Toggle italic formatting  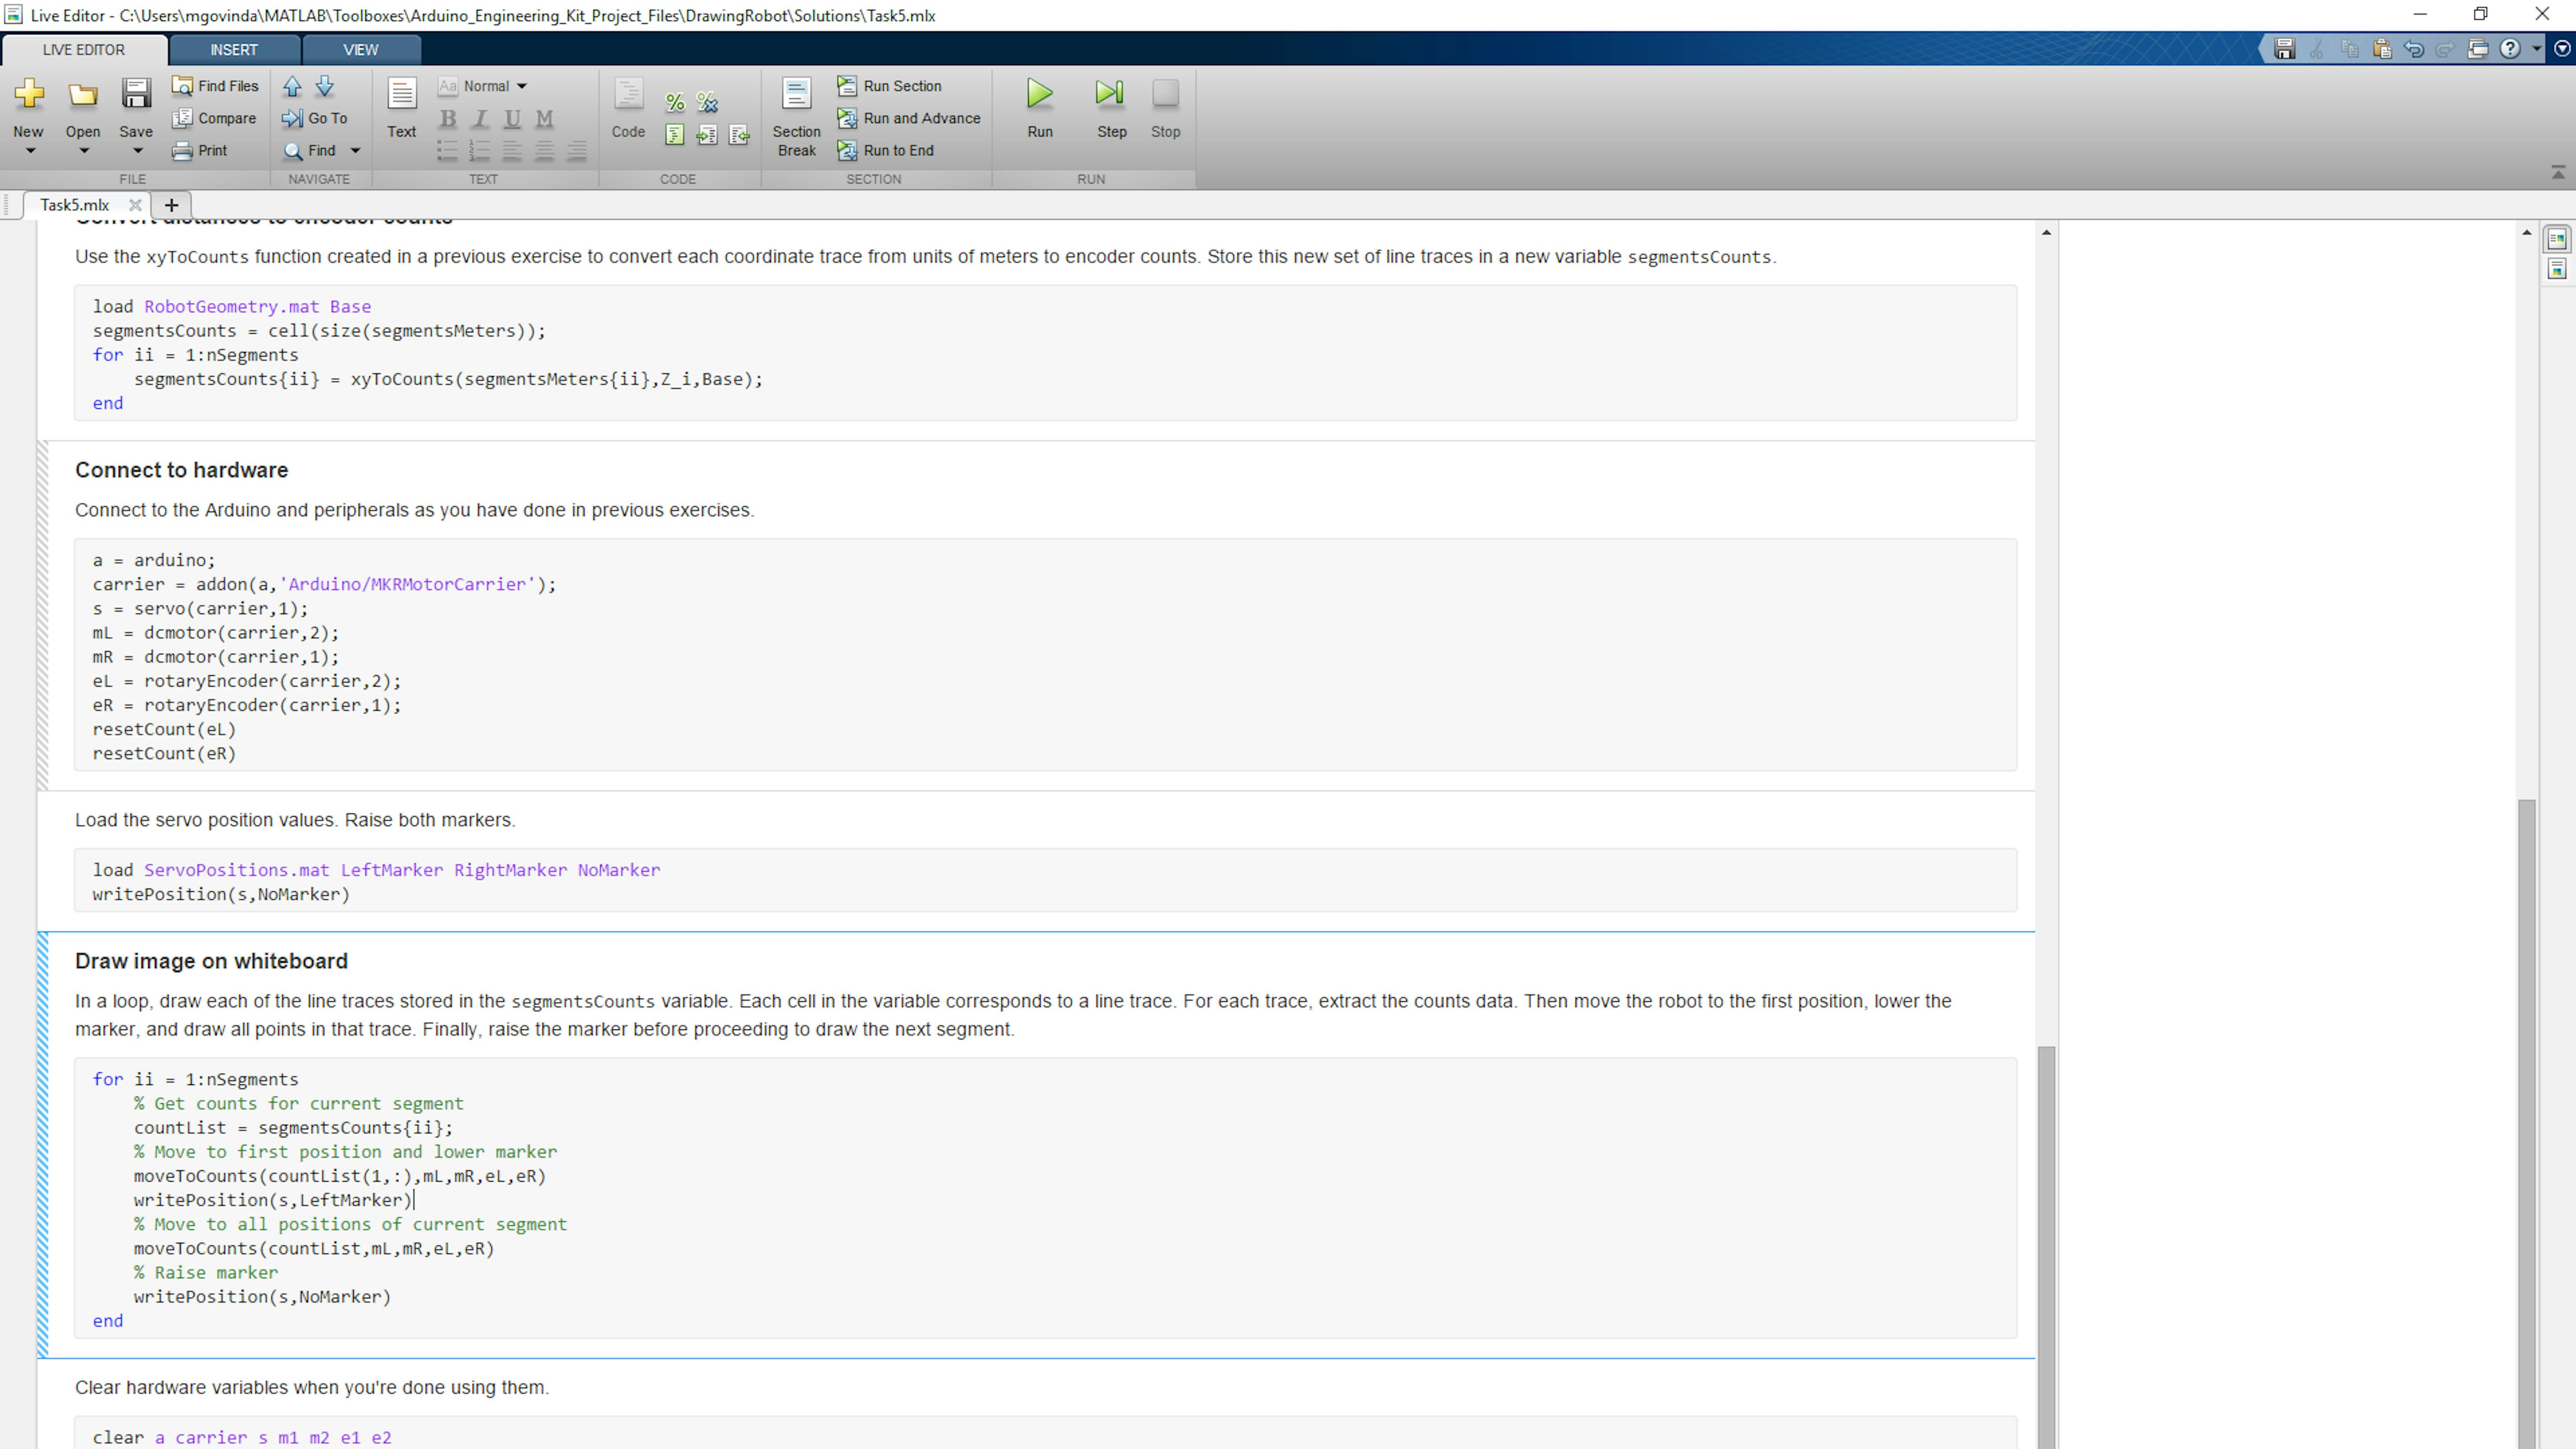pyautogui.click(x=480, y=119)
